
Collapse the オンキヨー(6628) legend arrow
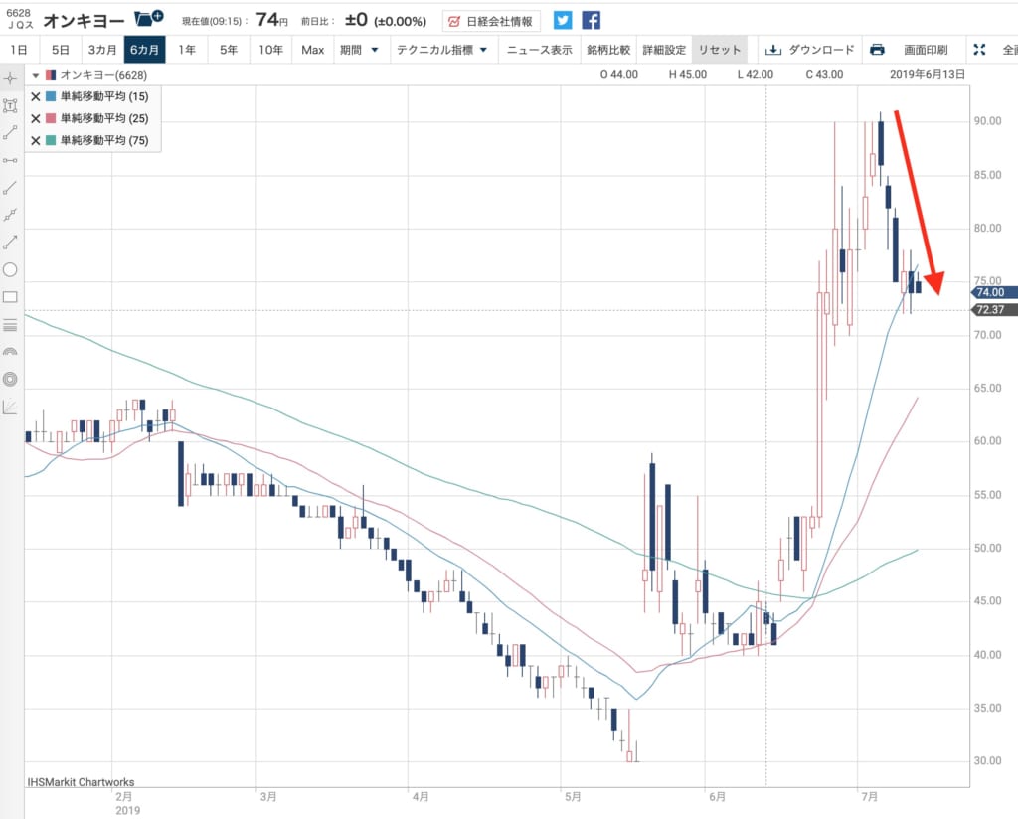[37, 75]
